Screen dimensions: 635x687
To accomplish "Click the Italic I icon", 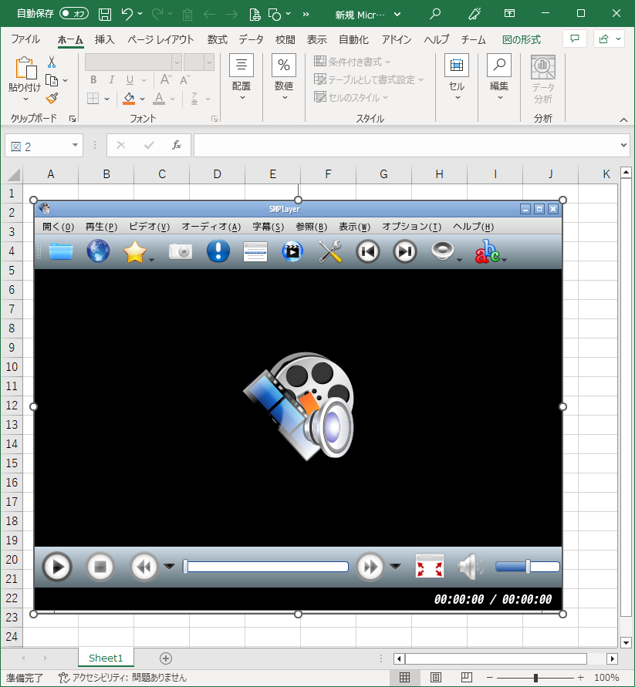I will (111, 79).
